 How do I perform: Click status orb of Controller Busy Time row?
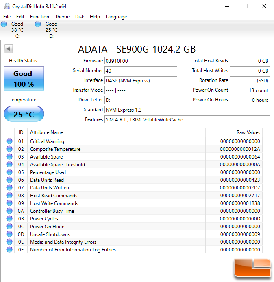click(x=9, y=211)
